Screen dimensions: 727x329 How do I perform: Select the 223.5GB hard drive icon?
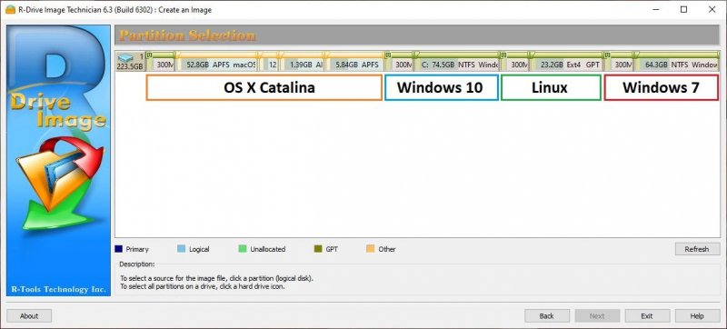(130, 61)
